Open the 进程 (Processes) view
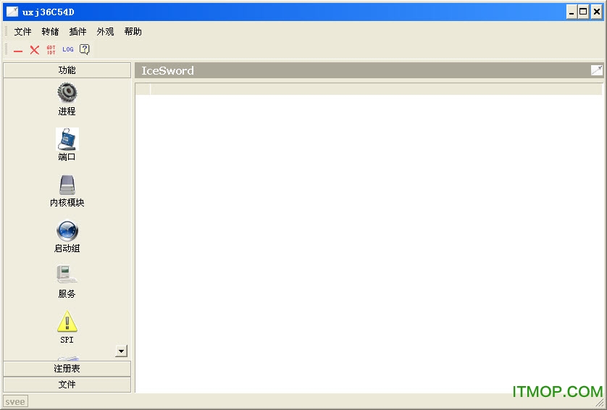The width and height of the screenshot is (607, 410). 67,99
